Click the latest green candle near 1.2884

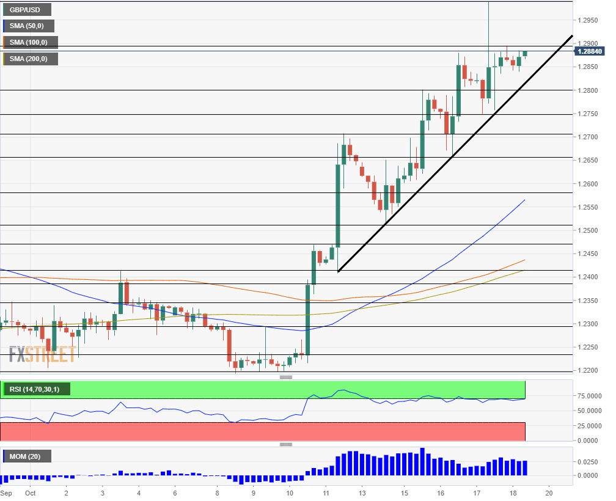coord(525,54)
